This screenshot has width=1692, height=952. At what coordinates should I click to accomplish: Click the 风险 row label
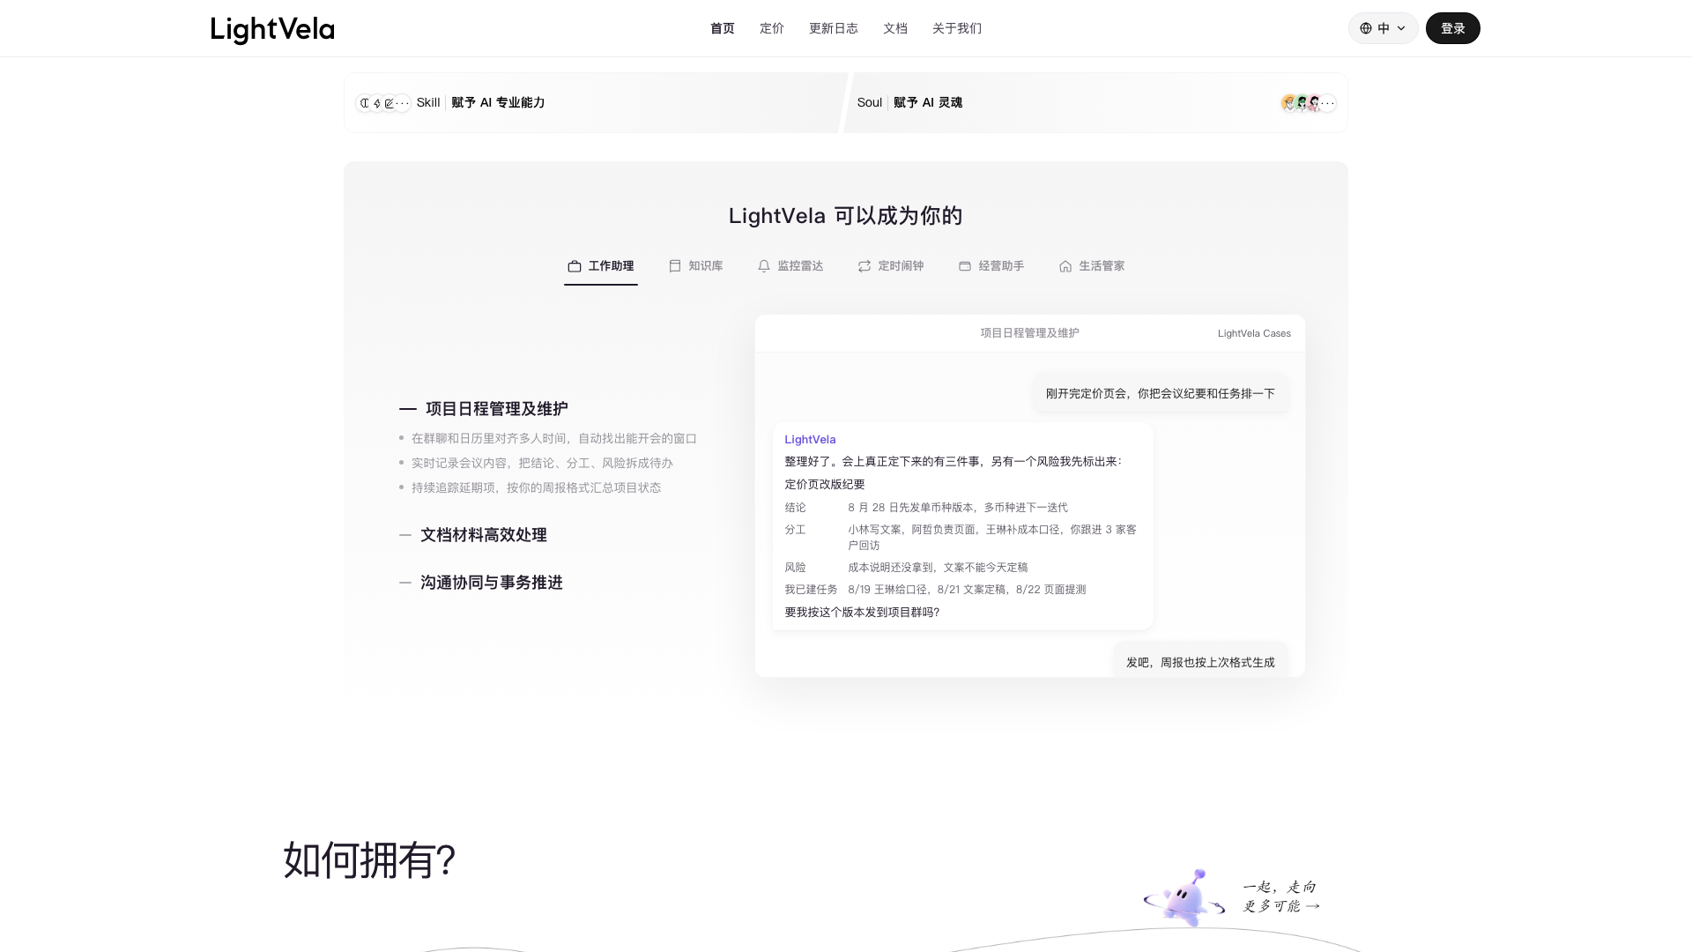(795, 568)
